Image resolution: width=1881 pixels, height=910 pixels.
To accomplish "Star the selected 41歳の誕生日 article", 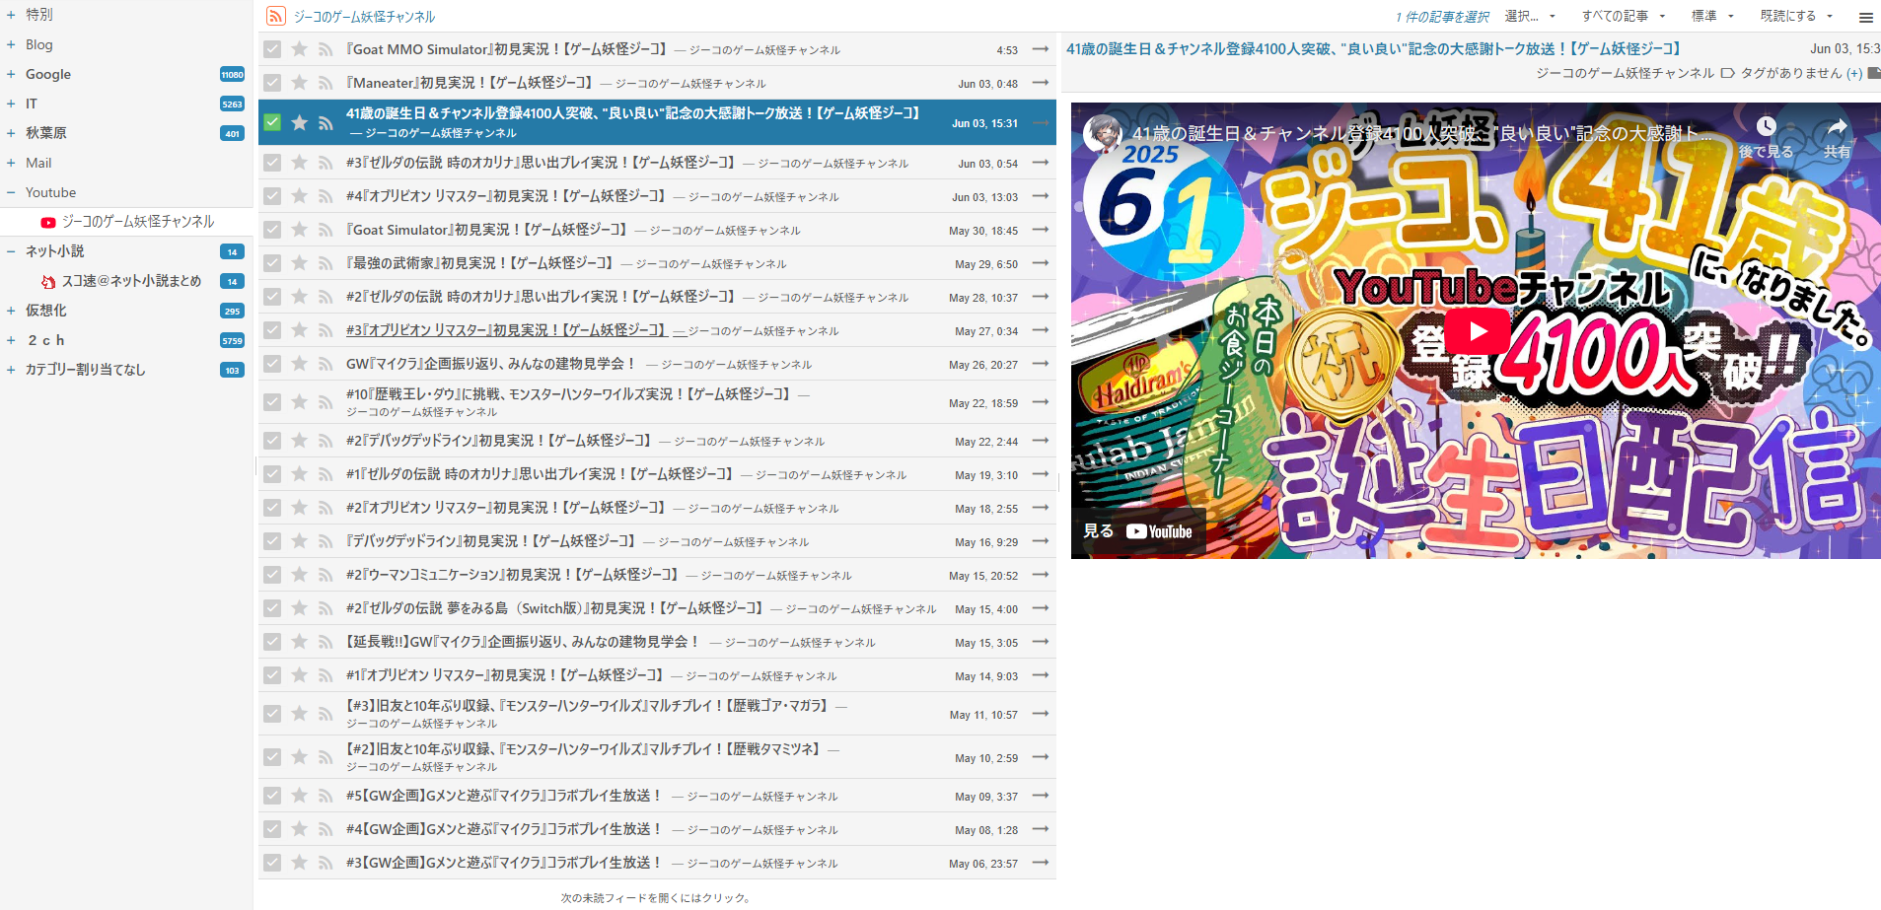I will [300, 122].
